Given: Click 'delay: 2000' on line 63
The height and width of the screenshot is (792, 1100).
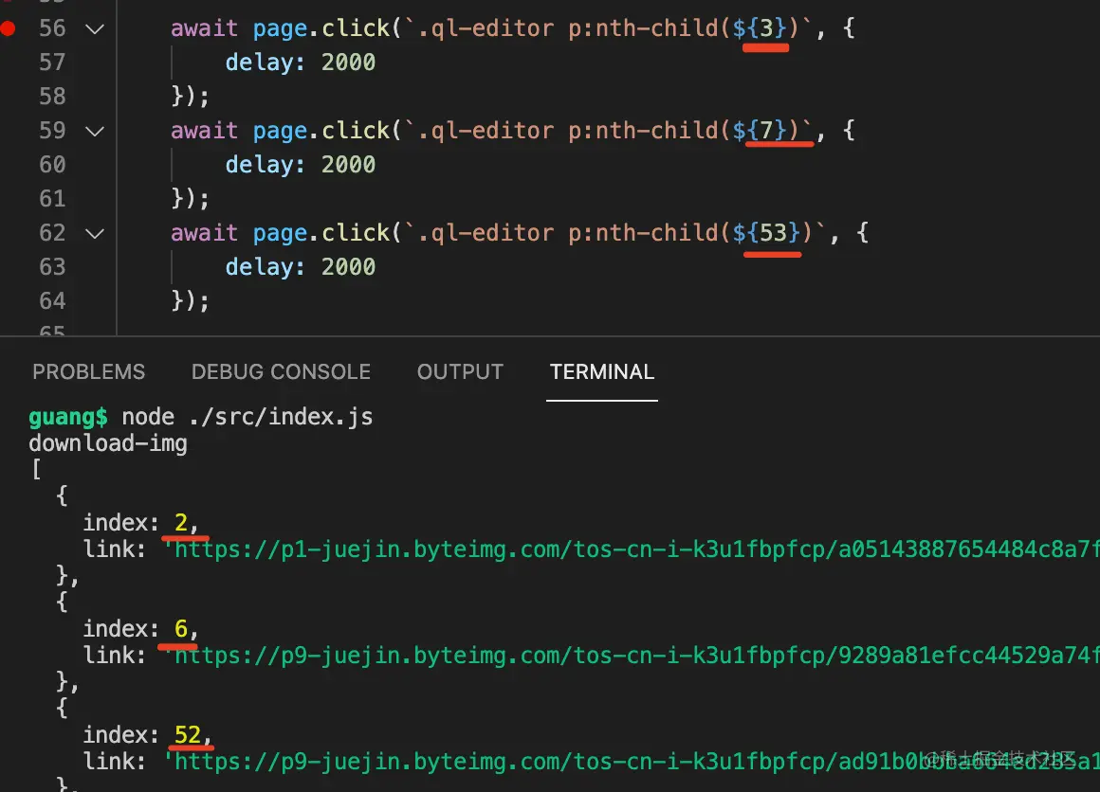Looking at the screenshot, I should click(301, 267).
